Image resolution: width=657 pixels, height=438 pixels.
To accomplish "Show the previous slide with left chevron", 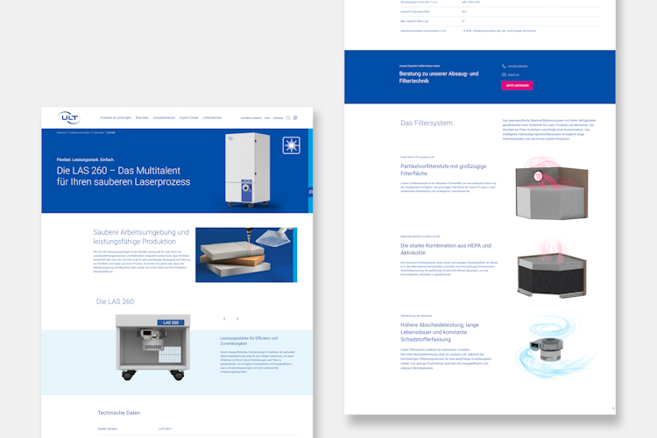I will pyautogui.click(x=224, y=319).
